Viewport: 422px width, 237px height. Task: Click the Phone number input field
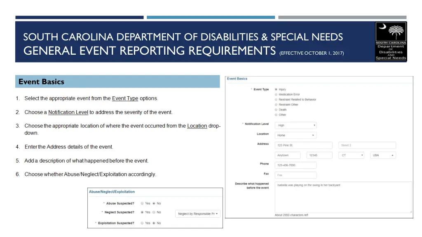pyautogui.click(x=295, y=165)
